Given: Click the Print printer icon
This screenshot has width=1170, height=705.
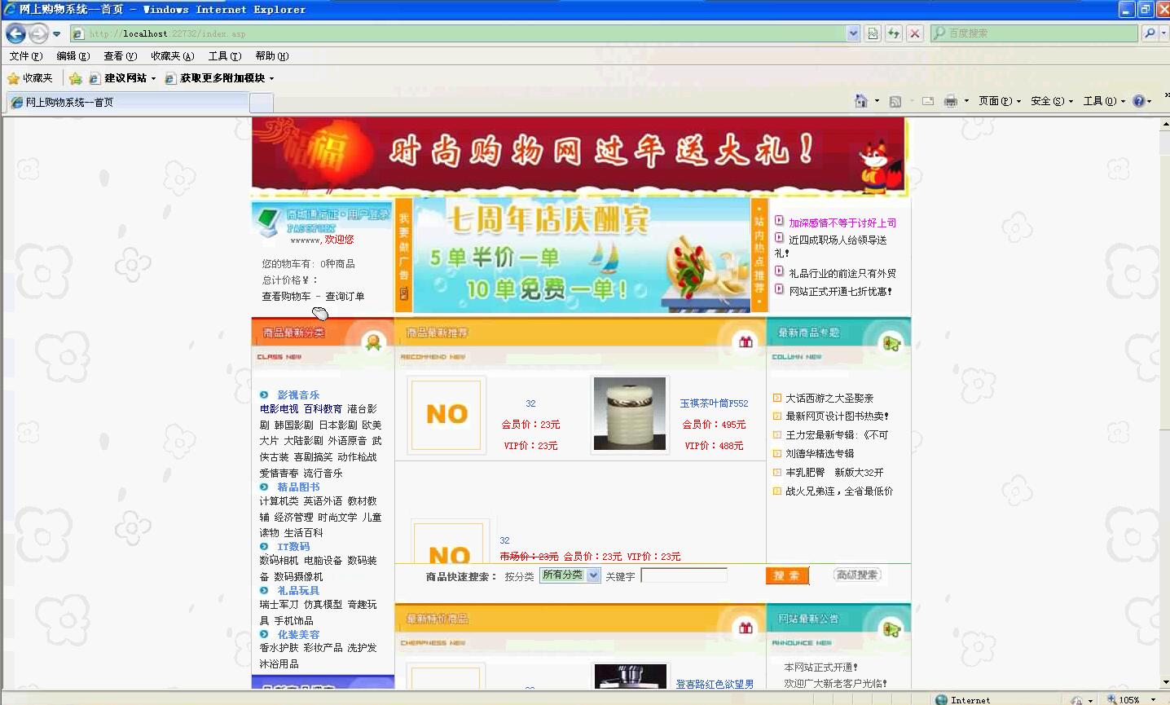Looking at the screenshot, I should click(950, 101).
